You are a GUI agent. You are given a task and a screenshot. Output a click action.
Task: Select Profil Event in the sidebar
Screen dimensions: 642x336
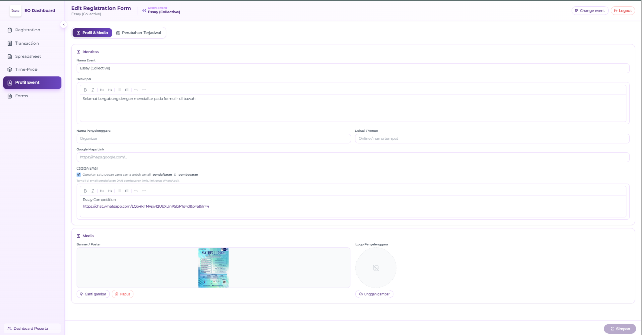click(32, 82)
